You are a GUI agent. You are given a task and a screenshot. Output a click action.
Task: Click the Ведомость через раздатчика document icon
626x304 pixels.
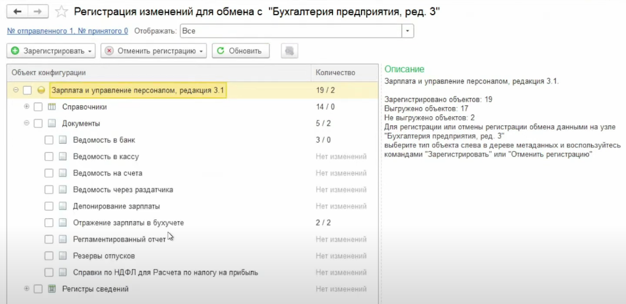click(x=62, y=190)
